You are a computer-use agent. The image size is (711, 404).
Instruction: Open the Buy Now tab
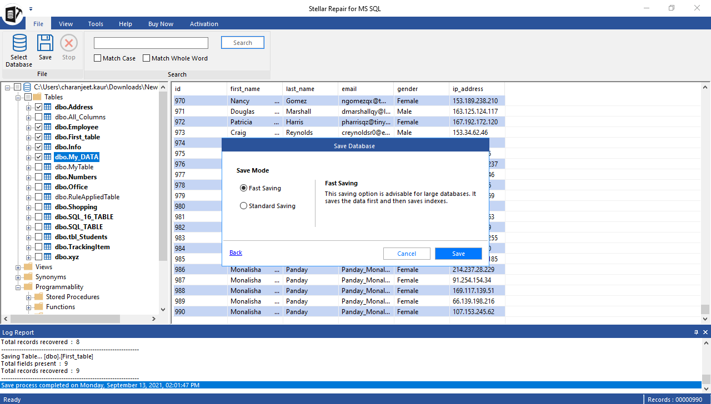[161, 24]
